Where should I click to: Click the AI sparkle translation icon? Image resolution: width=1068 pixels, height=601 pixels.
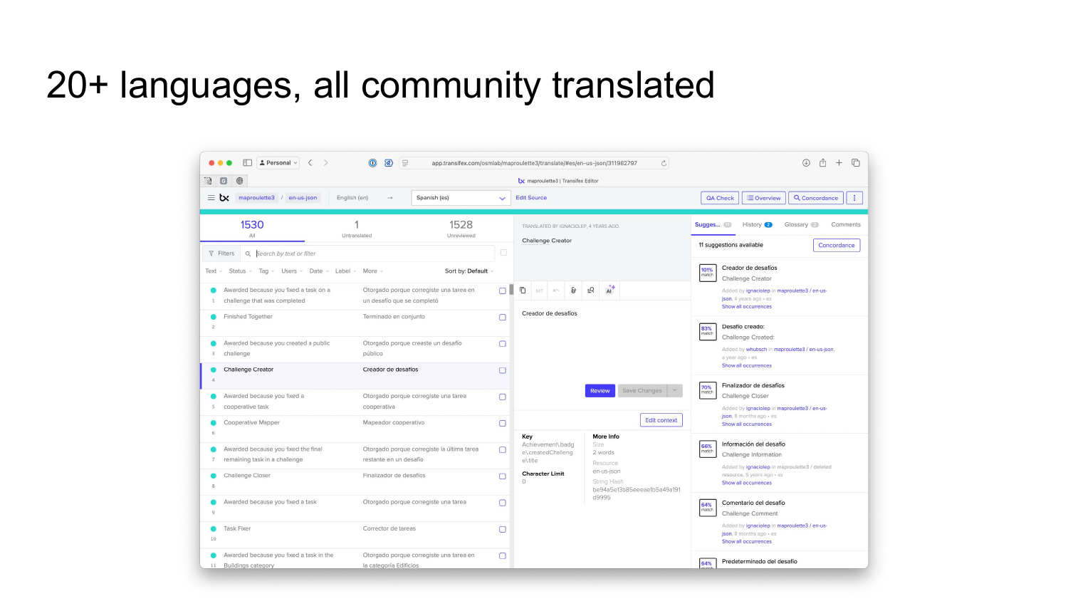tap(610, 290)
